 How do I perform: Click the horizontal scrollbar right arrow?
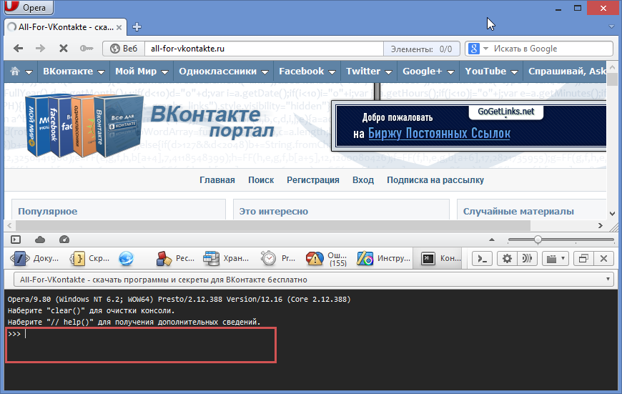pyautogui.click(x=600, y=226)
